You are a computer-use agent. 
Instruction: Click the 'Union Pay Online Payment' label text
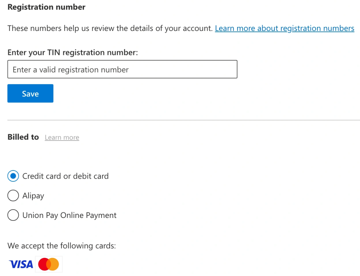[70, 215]
